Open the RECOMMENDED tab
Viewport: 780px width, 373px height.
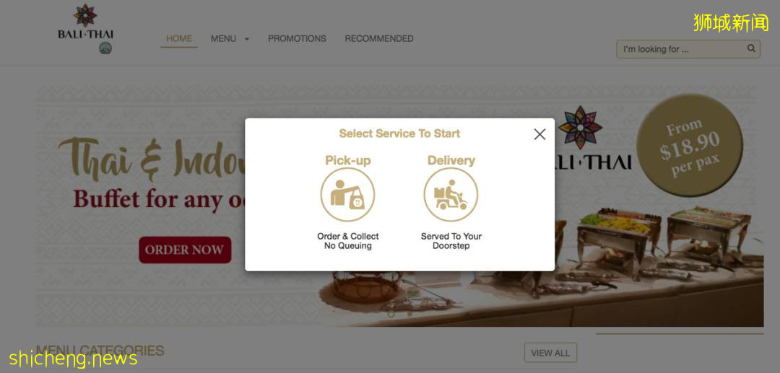379,39
